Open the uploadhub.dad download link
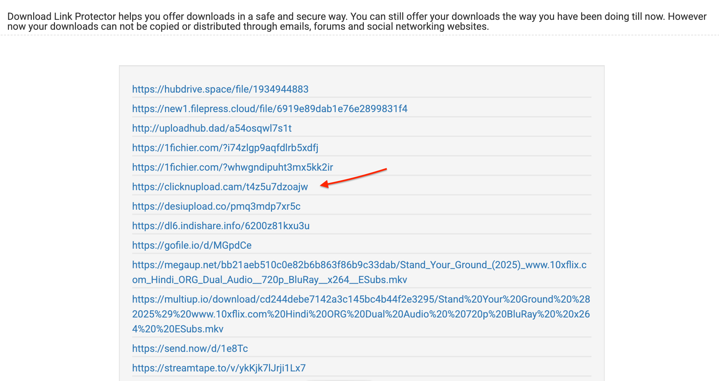This screenshot has height=381, width=719. point(212,128)
